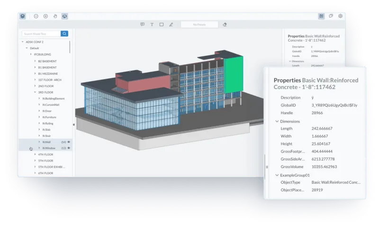Image resolution: width=379 pixels, height=226 pixels.
Task: Click the Handle value 28966
Action: pos(317,113)
